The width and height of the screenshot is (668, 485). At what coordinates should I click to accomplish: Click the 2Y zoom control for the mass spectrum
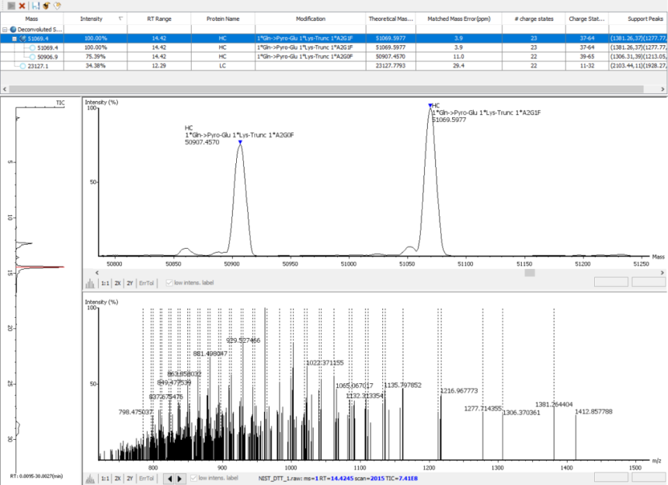coord(130,283)
